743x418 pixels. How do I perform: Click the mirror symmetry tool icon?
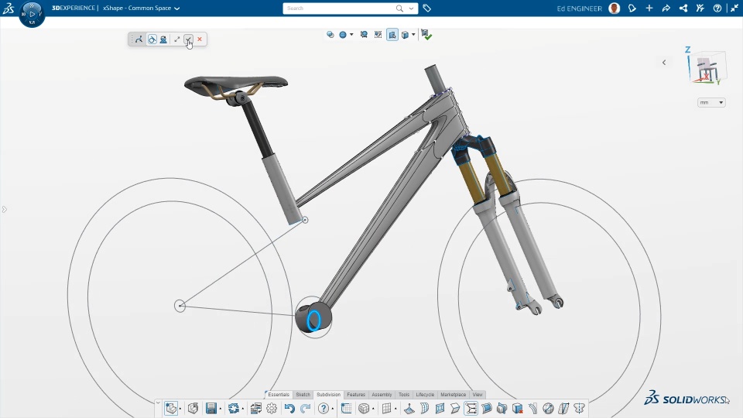[x=579, y=408]
